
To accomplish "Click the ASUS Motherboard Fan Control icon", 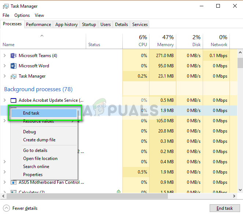I will [14, 182].
